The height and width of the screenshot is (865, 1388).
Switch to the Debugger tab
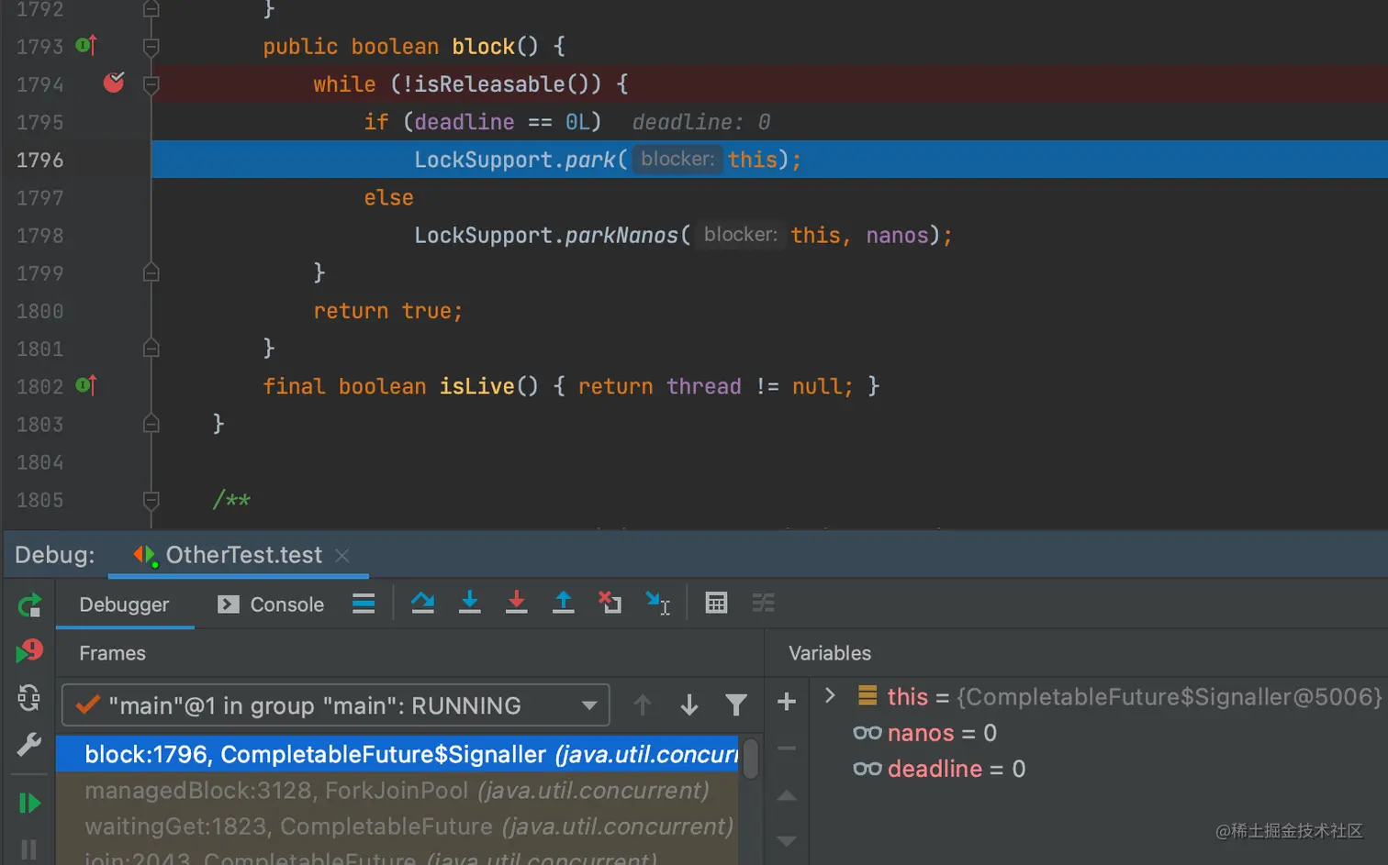[x=124, y=604]
